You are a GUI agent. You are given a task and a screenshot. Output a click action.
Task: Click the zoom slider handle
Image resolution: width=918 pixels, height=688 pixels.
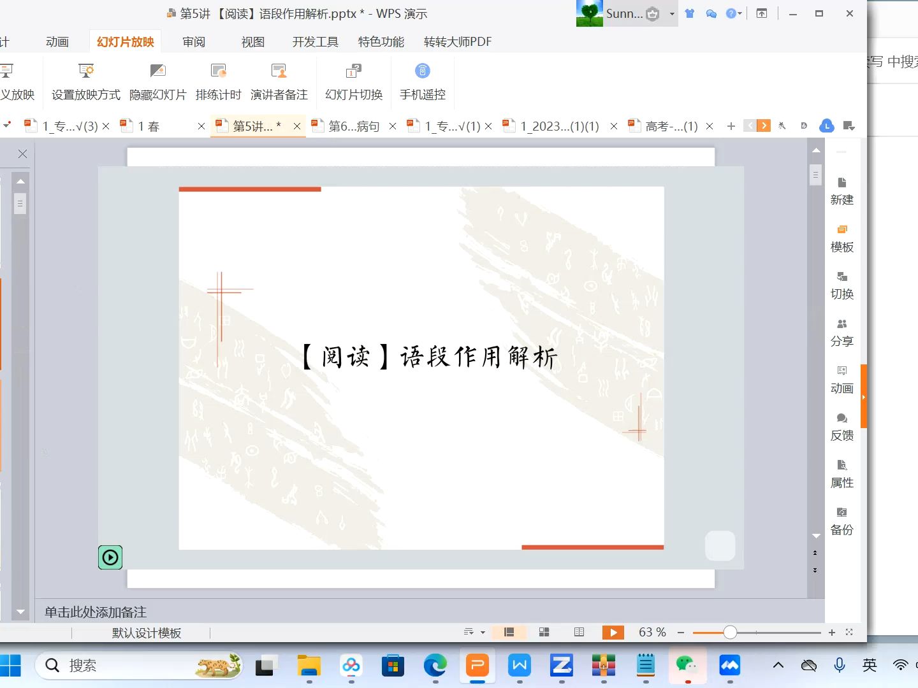730,633
